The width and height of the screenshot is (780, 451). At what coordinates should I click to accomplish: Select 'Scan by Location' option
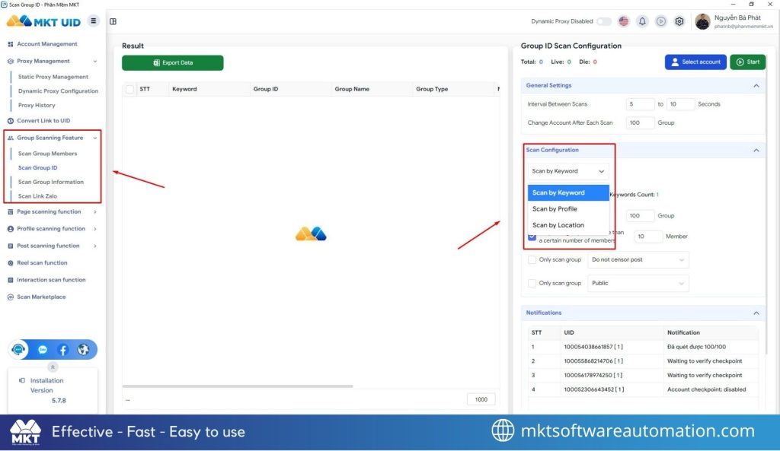click(558, 225)
